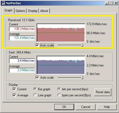Click the blue Sent bar graph
The image size is (119, 113).
[x=61, y=65]
